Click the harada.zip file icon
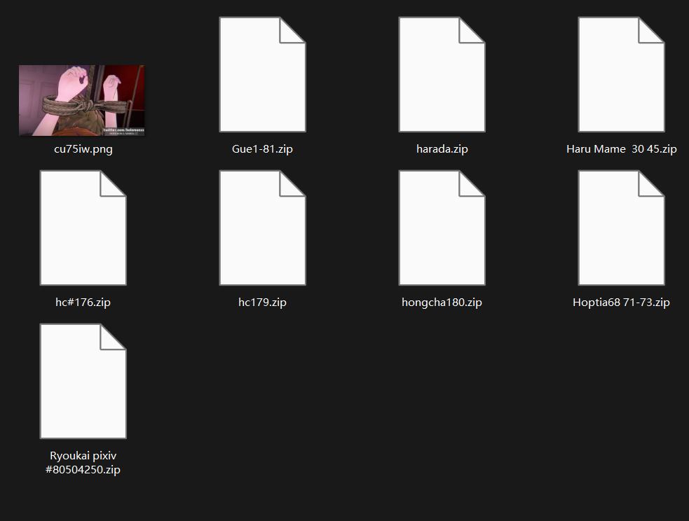689x521 pixels. pos(442,75)
